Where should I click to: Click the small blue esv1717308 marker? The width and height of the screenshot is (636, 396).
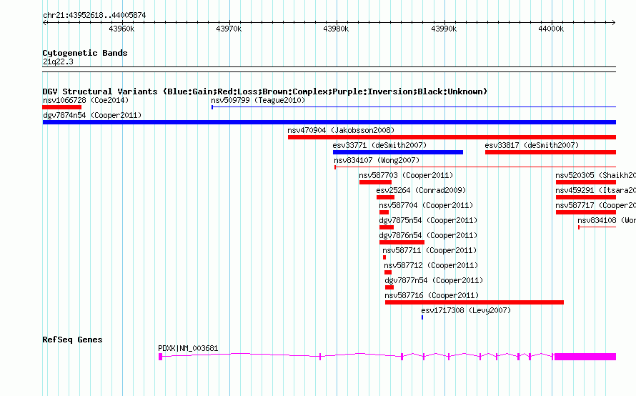click(x=422, y=317)
